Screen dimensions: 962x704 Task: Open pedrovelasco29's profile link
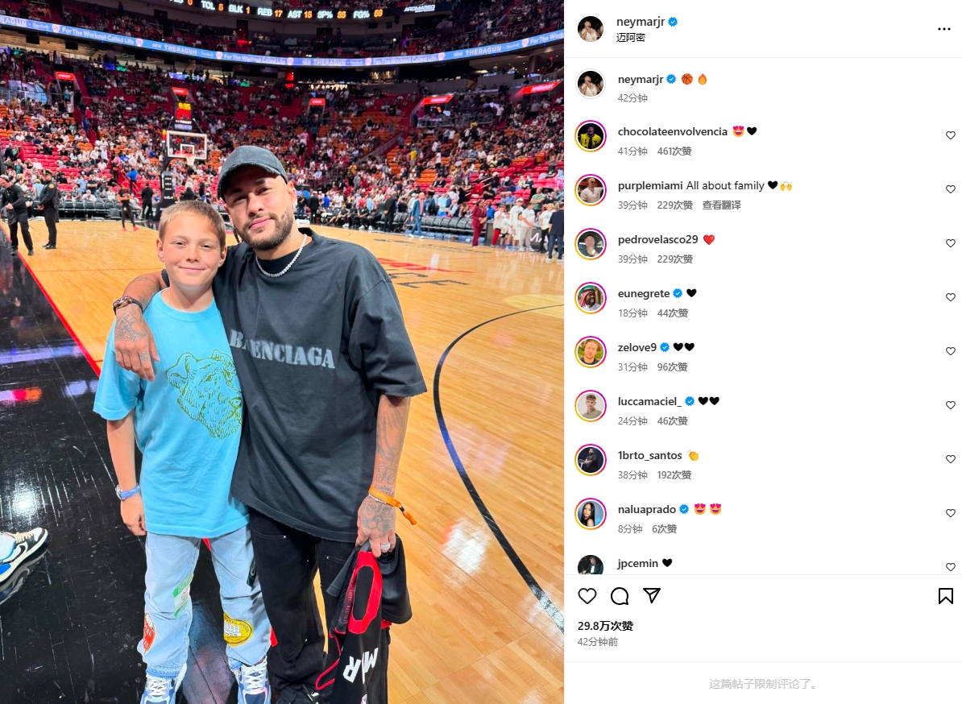(657, 239)
